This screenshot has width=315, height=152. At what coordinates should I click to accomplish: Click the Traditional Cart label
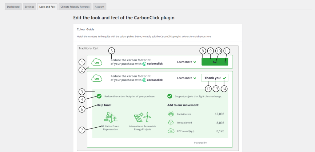click(89, 48)
